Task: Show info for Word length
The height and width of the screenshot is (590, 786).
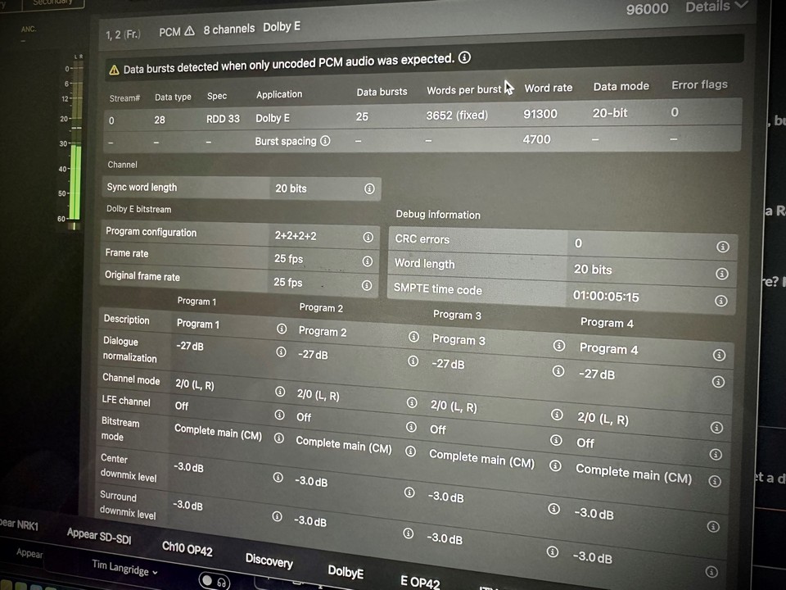Action: pyautogui.click(x=722, y=273)
